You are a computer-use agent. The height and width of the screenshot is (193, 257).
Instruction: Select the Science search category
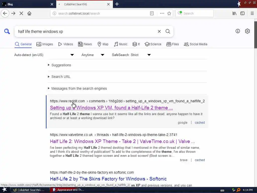[153, 44]
